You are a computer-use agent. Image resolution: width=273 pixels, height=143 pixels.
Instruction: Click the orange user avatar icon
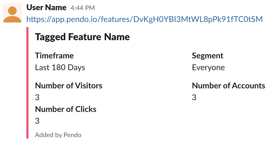[12, 13]
